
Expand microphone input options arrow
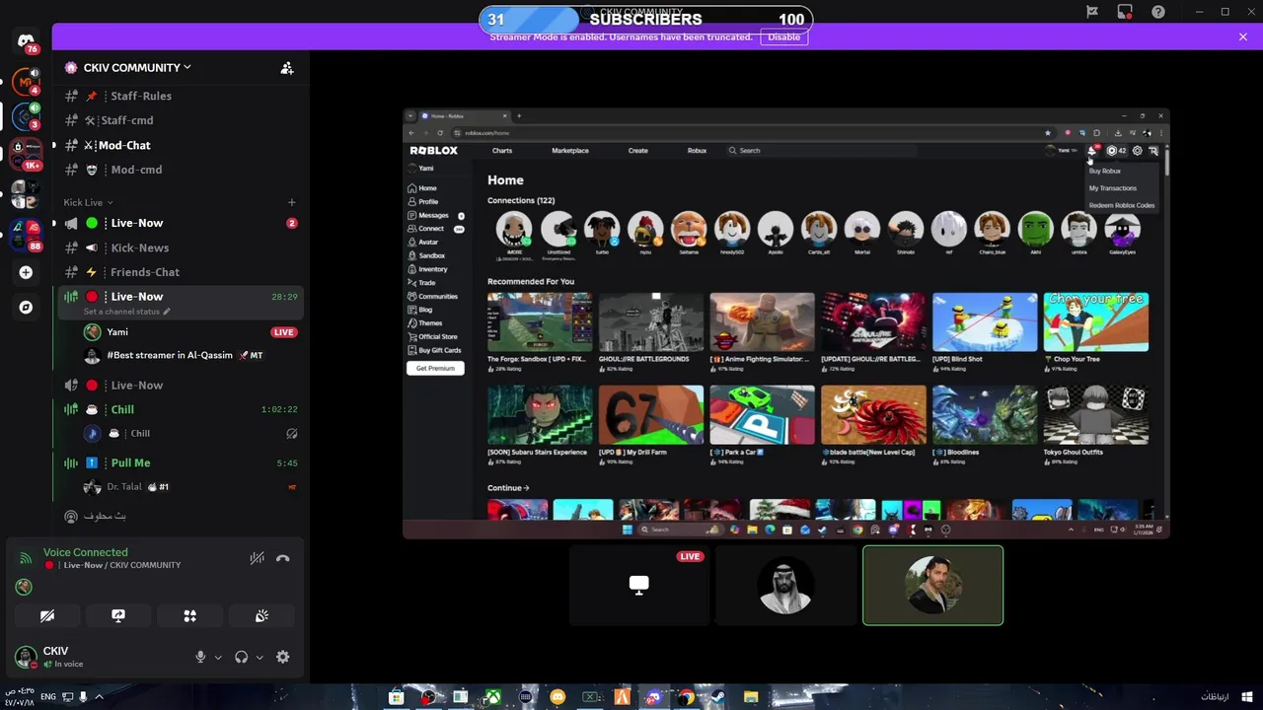tap(218, 658)
